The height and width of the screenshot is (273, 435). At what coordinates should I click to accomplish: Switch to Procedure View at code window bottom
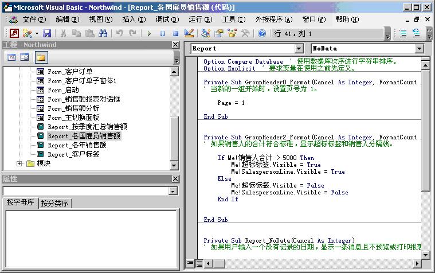click(x=190, y=263)
